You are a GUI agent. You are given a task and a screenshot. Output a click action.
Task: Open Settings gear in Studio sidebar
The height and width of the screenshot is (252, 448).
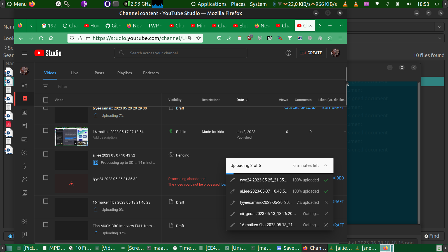coord(24,221)
